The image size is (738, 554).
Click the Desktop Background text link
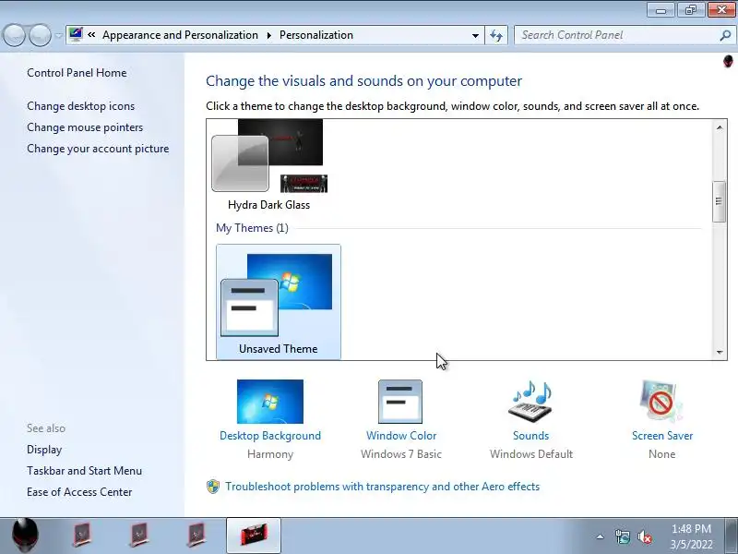(270, 435)
